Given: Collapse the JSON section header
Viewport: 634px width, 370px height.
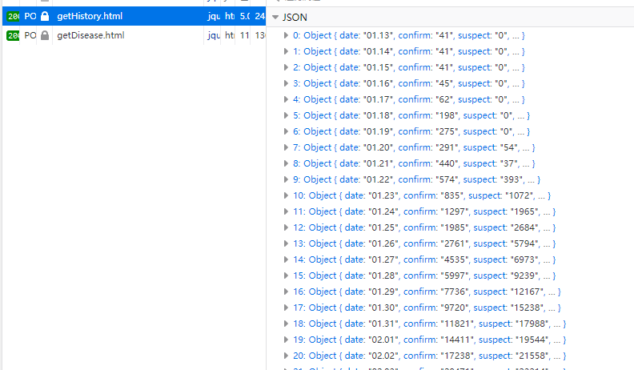Looking at the screenshot, I should coord(275,18).
